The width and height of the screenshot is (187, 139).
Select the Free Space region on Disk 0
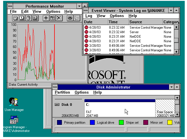[x=165, y=107]
